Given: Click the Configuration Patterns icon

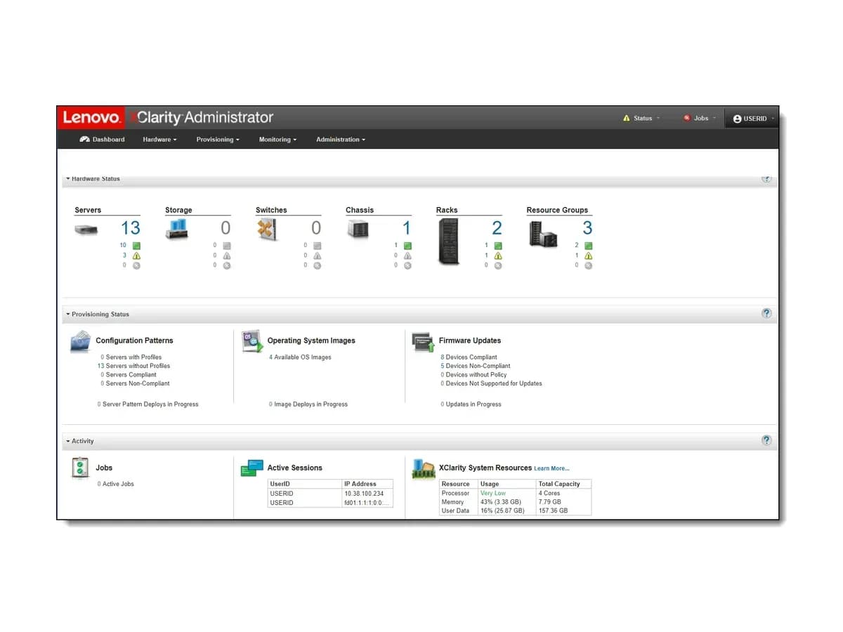Looking at the screenshot, I should [80, 341].
